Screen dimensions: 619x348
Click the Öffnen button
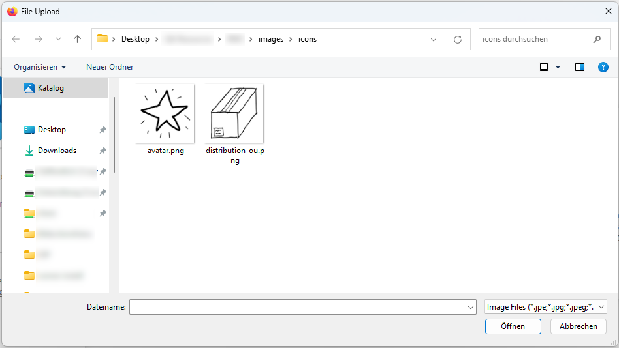[x=513, y=326]
